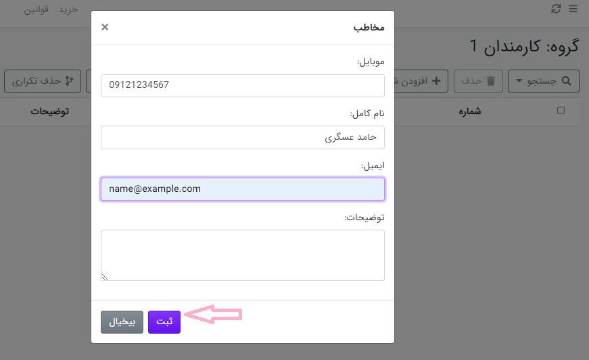Click the refresh icon in top bar
Viewport: 589px width, 360px height.
(x=557, y=9)
